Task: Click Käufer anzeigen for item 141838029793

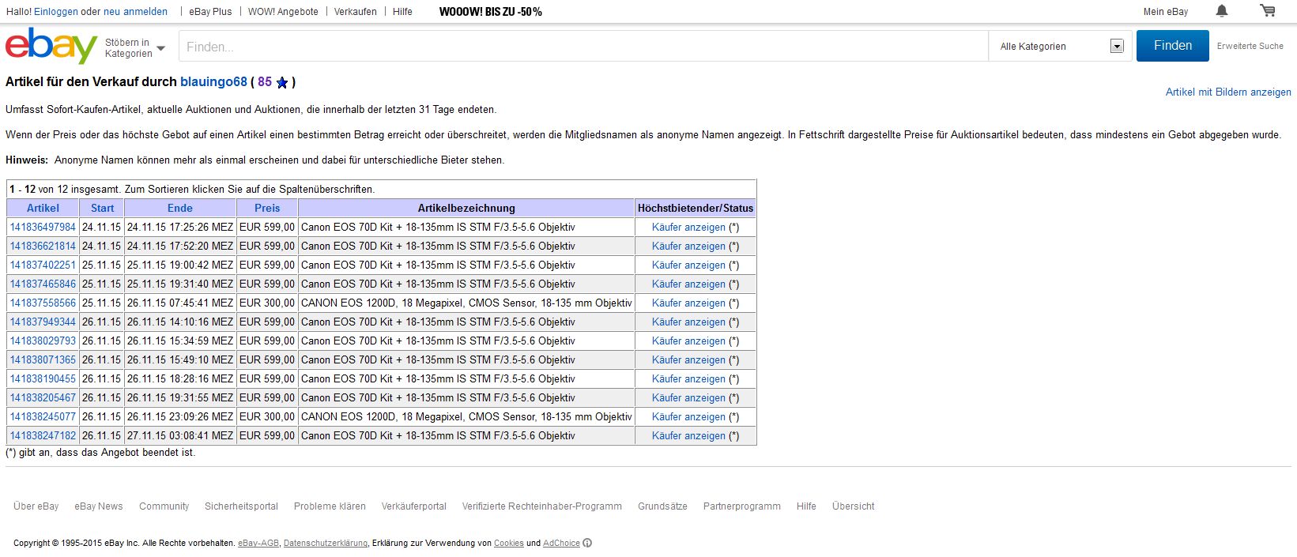Action: click(688, 341)
